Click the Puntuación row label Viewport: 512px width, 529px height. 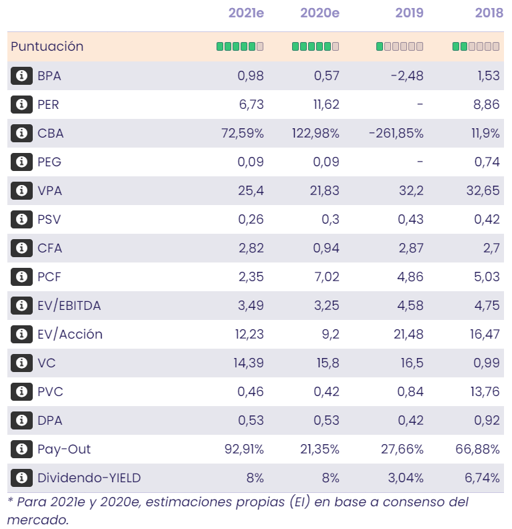click(x=47, y=47)
